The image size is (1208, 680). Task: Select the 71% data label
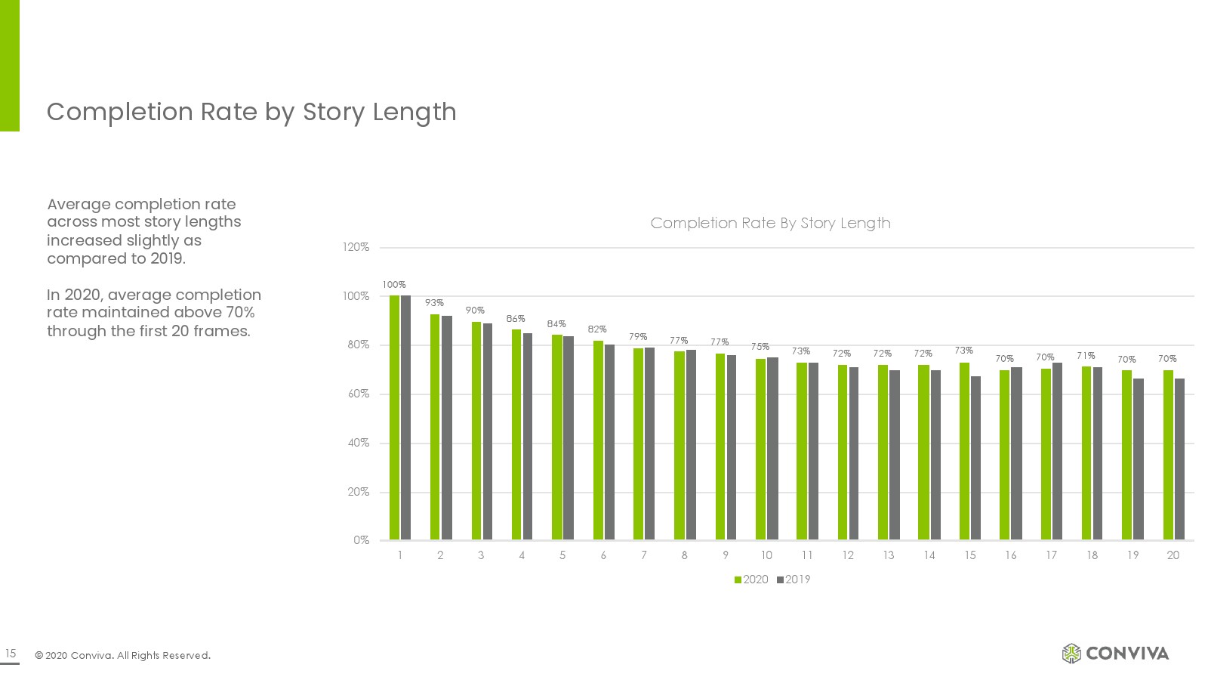tap(1086, 356)
